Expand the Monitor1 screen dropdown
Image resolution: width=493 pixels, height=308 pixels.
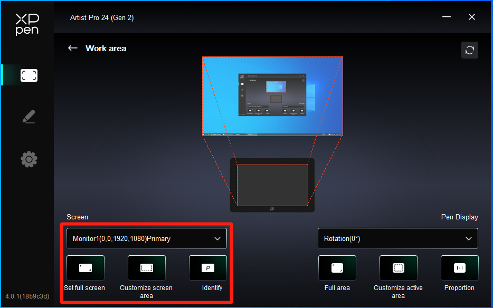point(146,238)
